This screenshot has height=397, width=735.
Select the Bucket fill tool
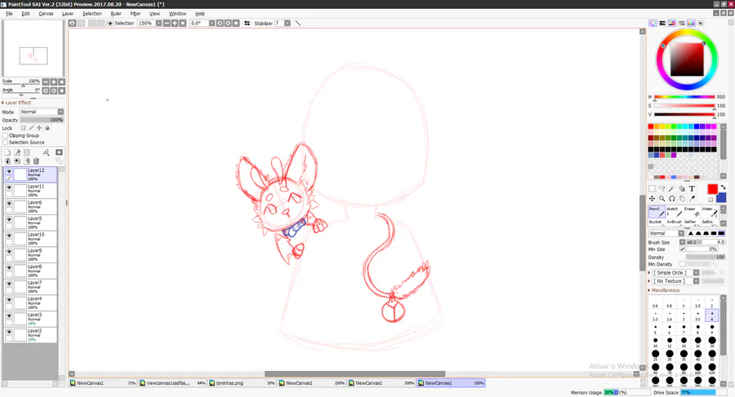coord(657,222)
